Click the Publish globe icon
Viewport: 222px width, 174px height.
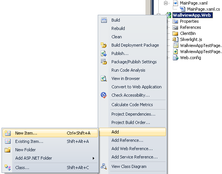pyautogui.click(x=104, y=53)
